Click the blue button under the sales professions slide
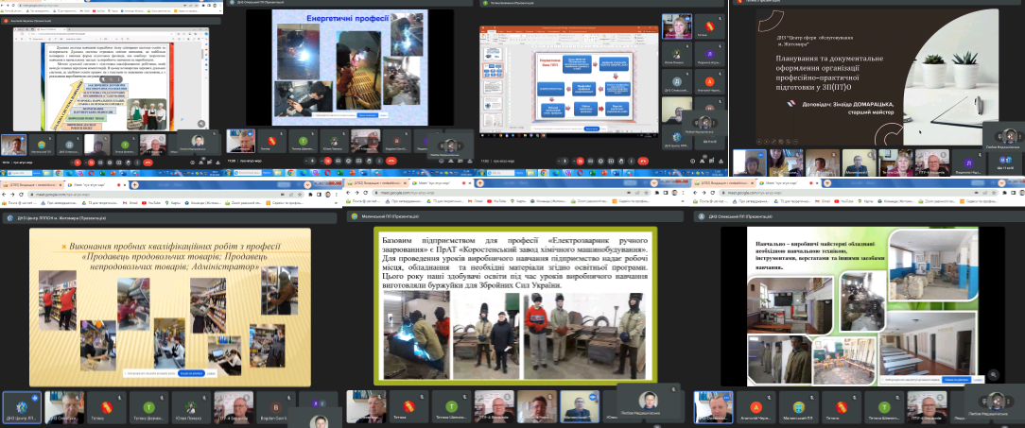The height and width of the screenshot is (428, 1025). click(191, 373)
